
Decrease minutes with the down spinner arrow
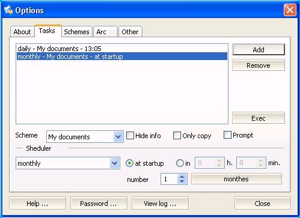pos(260,165)
